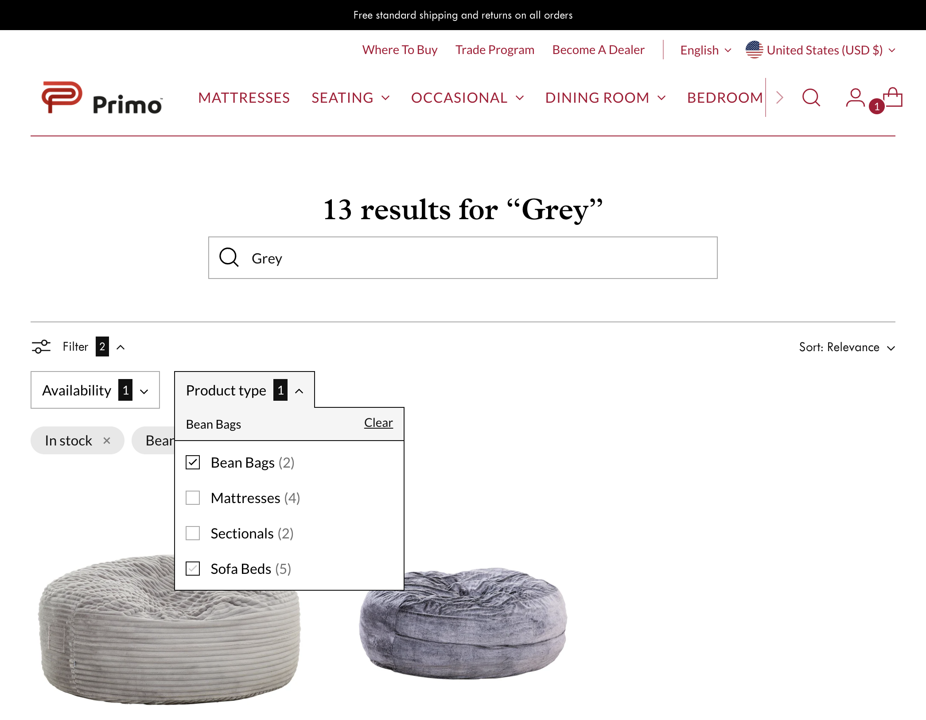This screenshot has width=926, height=720.
Task: Click Clear in Product type filter
Action: [x=378, y=423]
